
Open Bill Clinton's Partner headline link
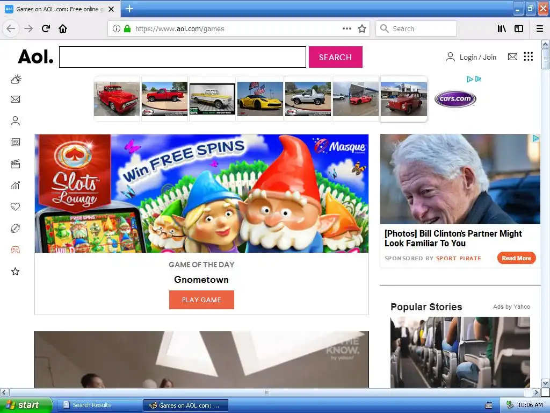(x=453, y=238)
